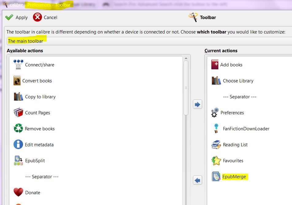Click the Apply button label

(21, 18)
